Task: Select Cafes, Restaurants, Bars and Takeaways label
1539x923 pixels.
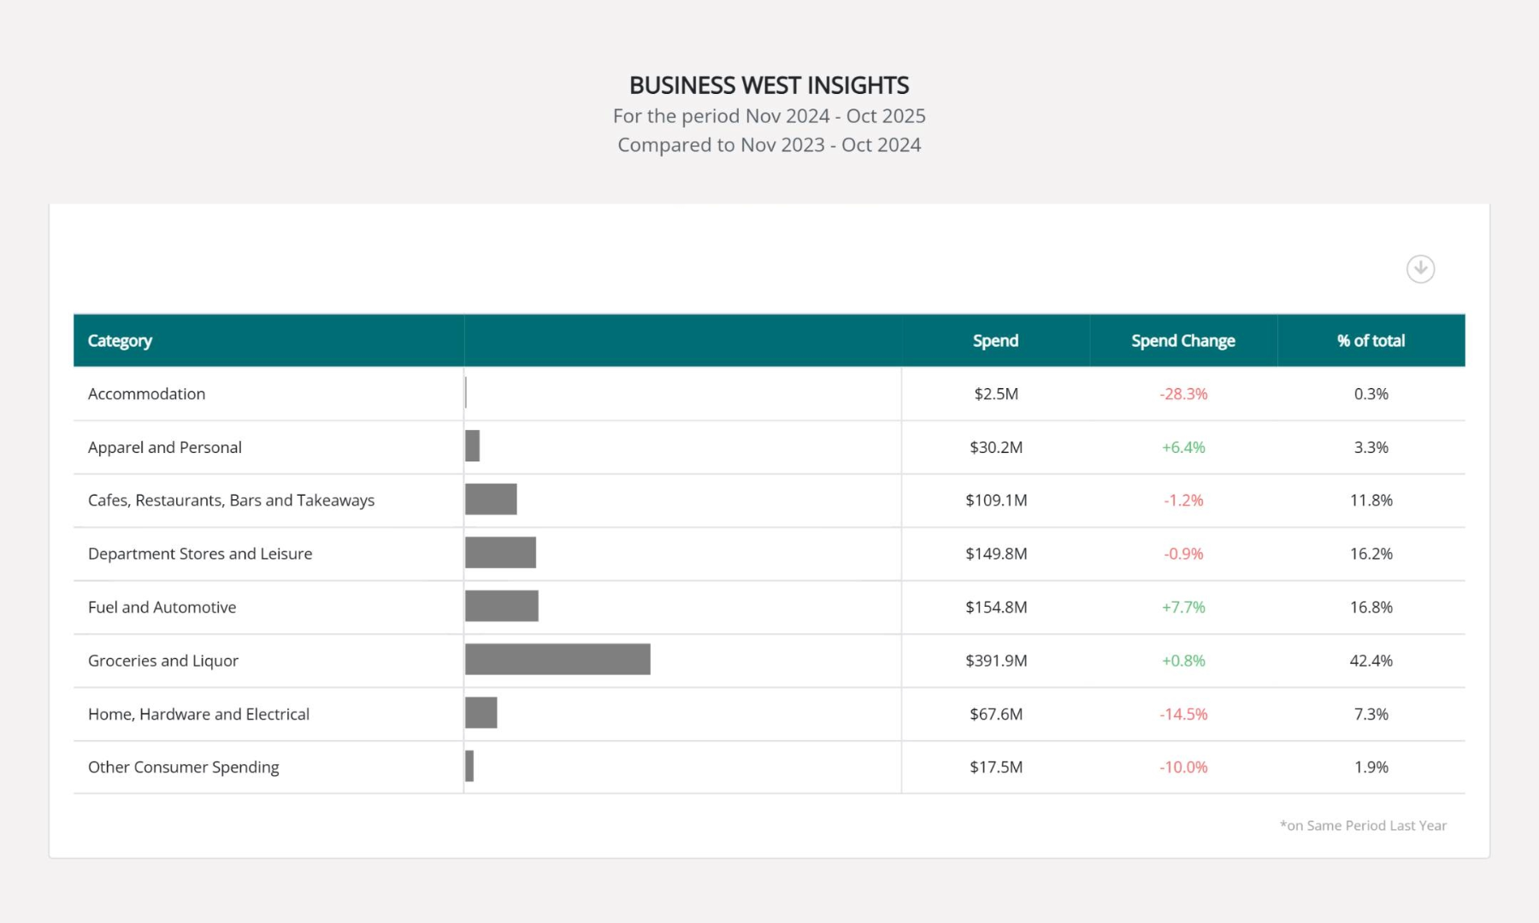Action: pyautogui.click(x=231, y=500)
